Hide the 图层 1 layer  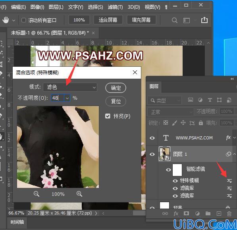tap(152, 154)
